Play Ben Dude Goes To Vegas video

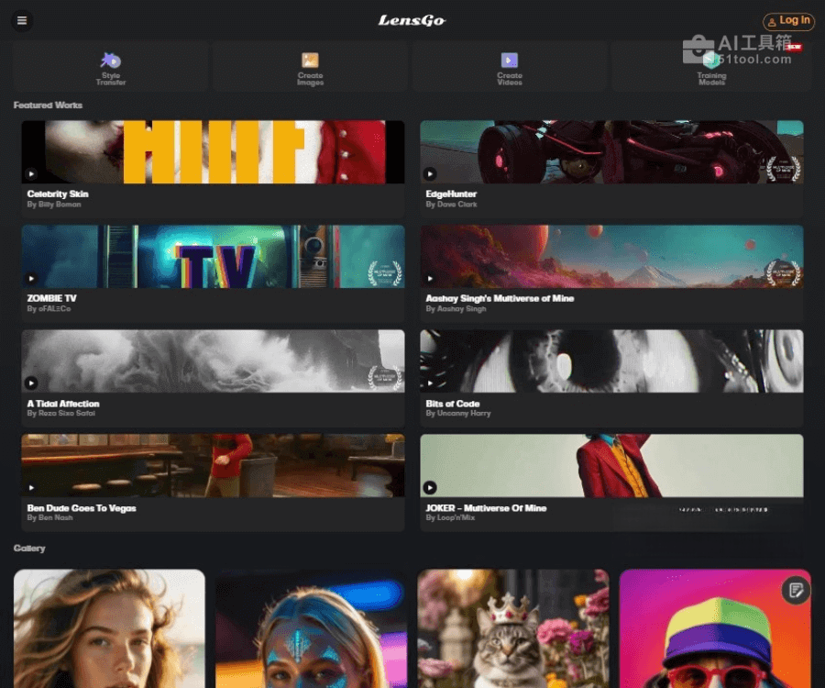31,487
